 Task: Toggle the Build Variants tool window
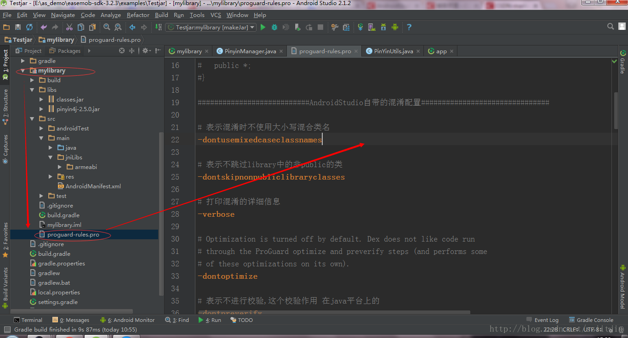pos(6,287)
